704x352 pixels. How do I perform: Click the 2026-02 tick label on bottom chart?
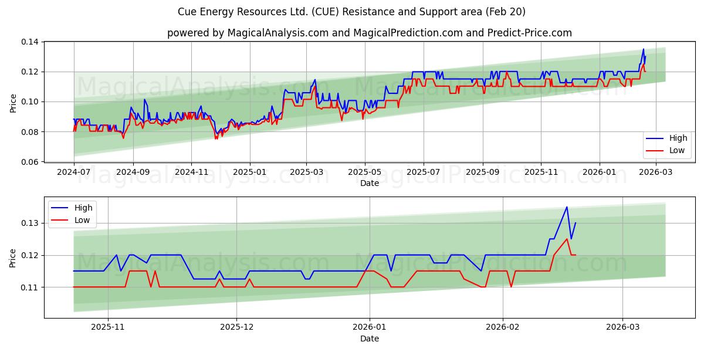tap(503, 328)
